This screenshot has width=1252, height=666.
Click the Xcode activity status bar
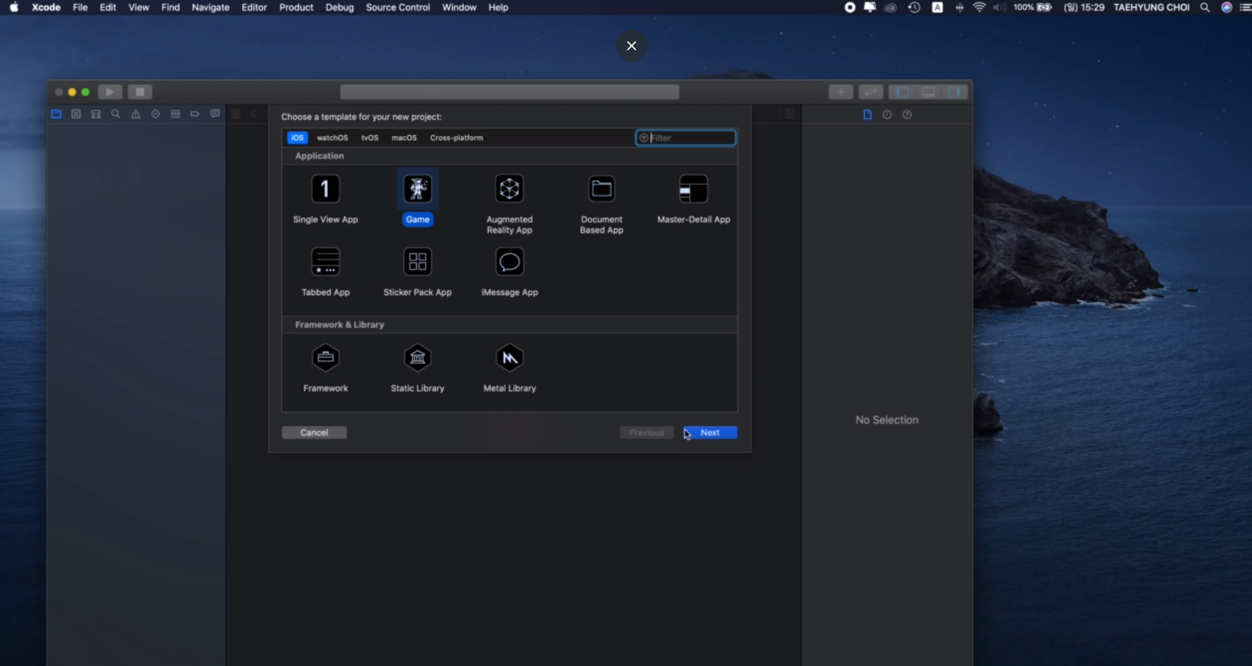tap(510, 92)
